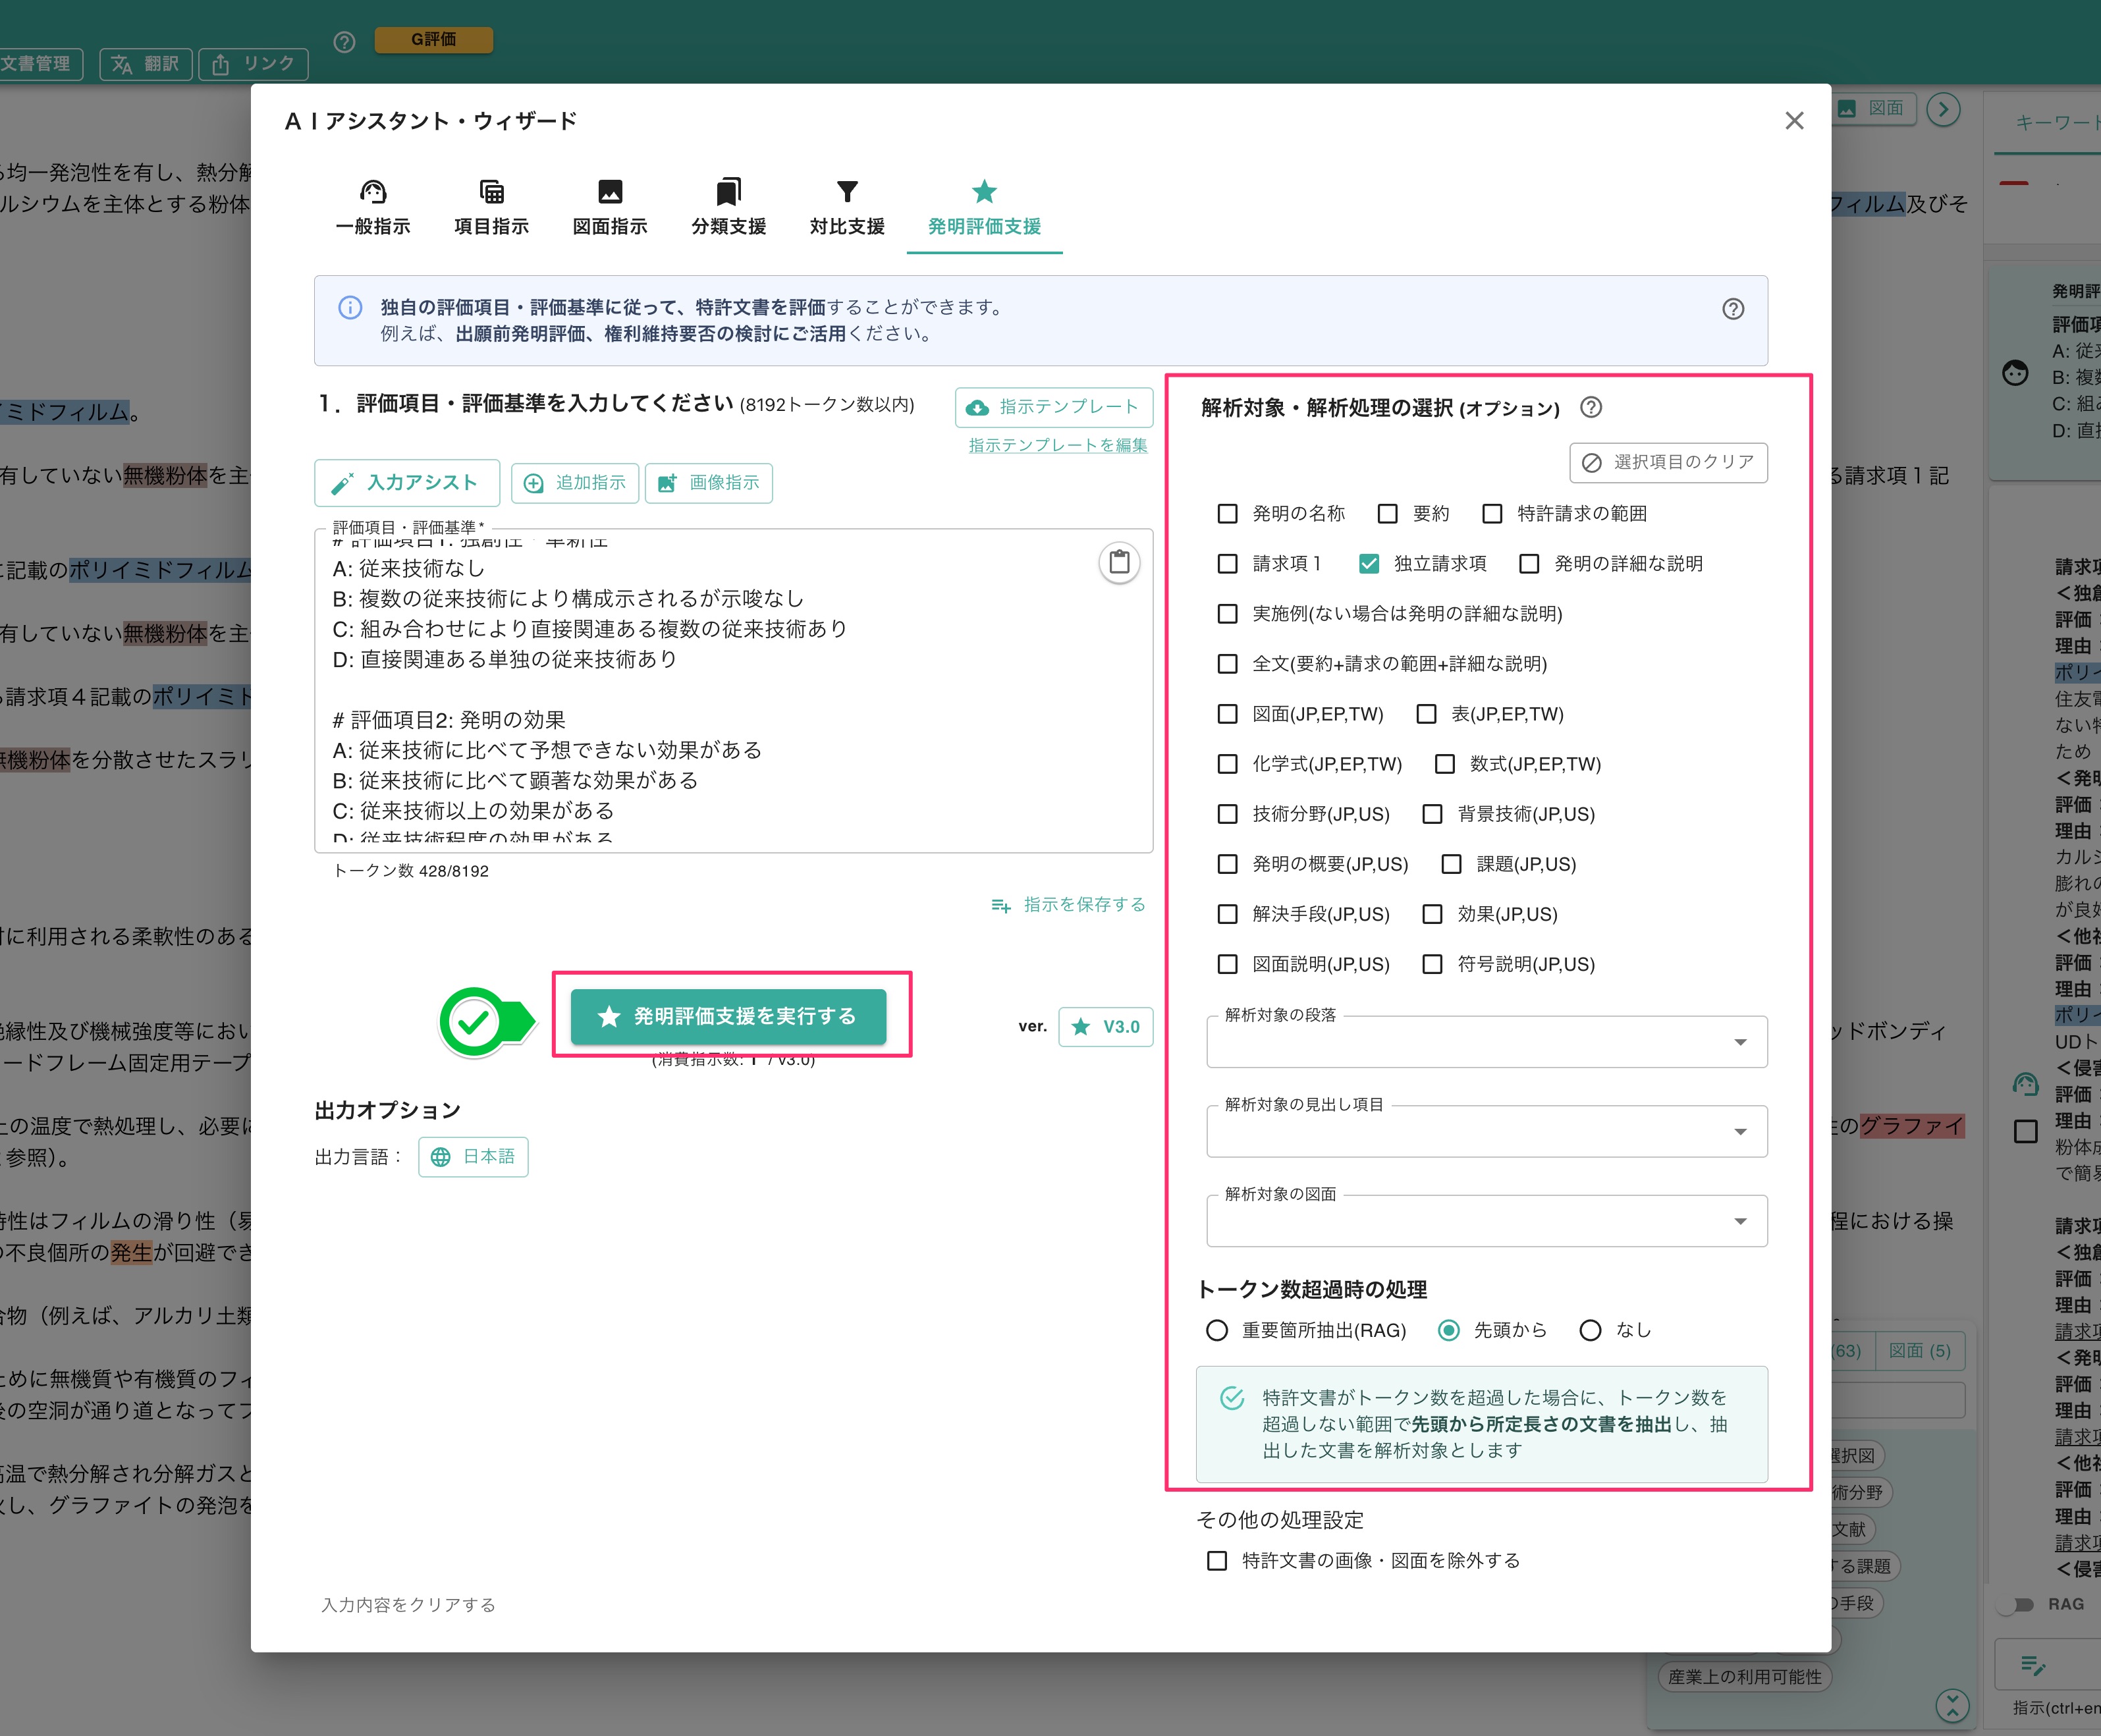
Task: Click the help question mark beside 解析対象・解析処理の選択
Action: [1590, 408]
